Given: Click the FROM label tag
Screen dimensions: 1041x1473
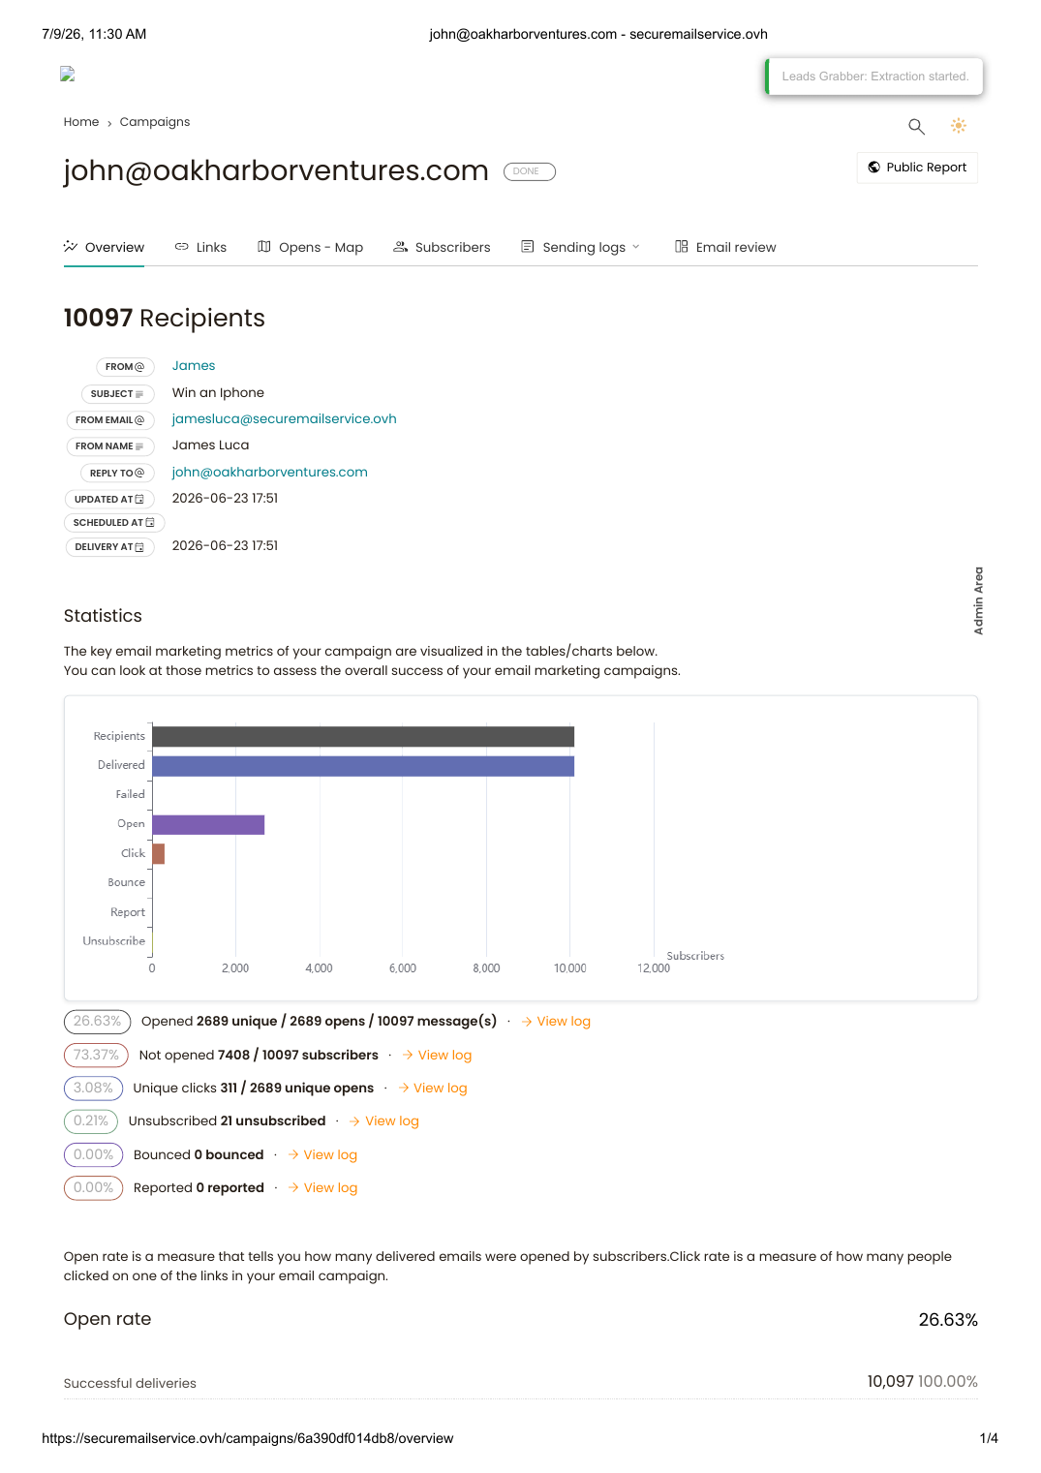Looking at the screenshot, I should (125, 367).
